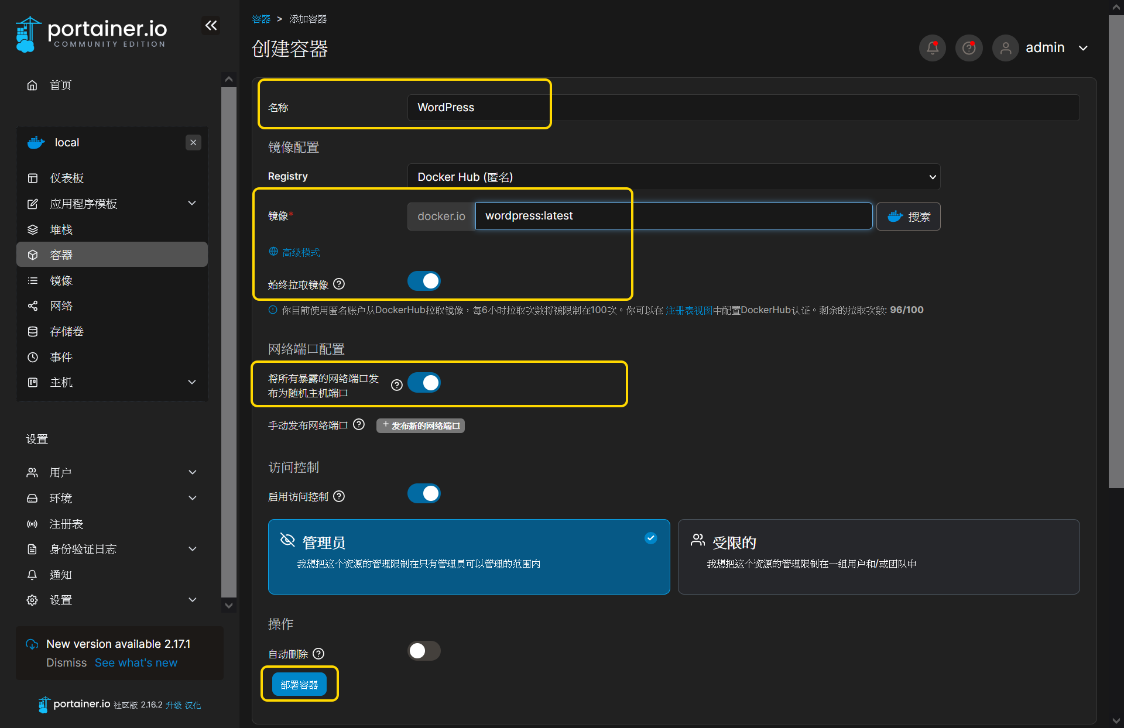The height and width of the screenshot is (728, 1124).
Task: Click the hidden-eye icon on 管理员 card
Action: [x=287, y=540]
